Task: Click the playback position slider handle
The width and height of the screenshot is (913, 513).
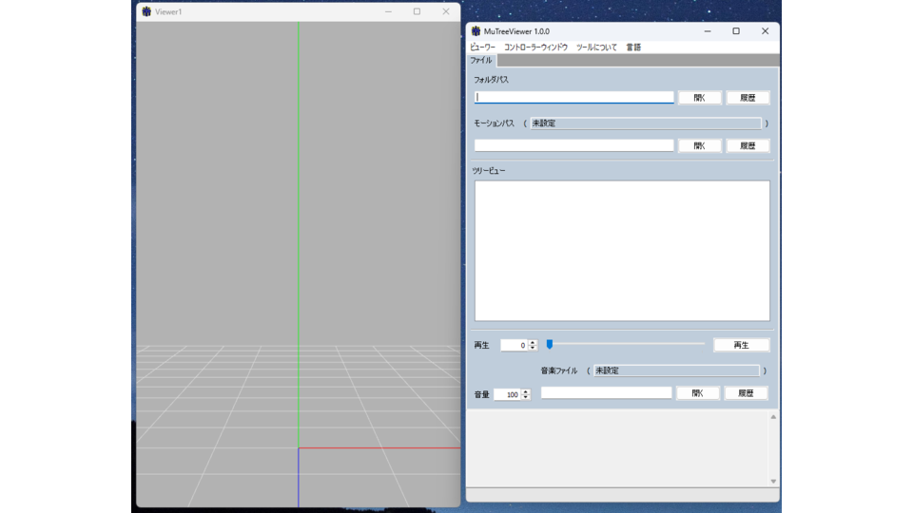Action: point(549,344)
